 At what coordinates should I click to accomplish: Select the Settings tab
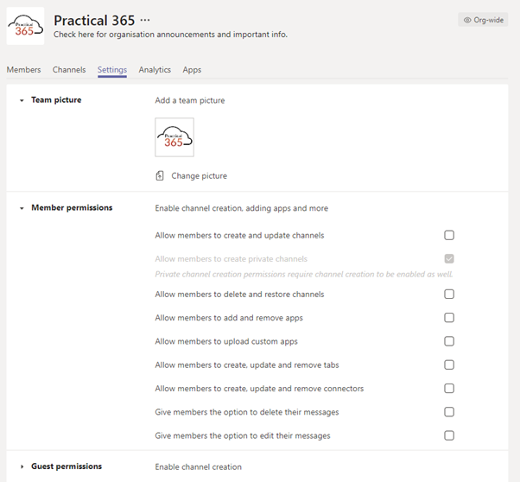[x=112, y=70]
